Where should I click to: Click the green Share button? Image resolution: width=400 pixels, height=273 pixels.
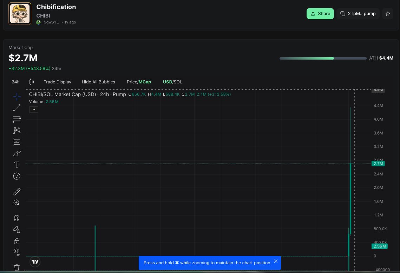pos(320,14)
